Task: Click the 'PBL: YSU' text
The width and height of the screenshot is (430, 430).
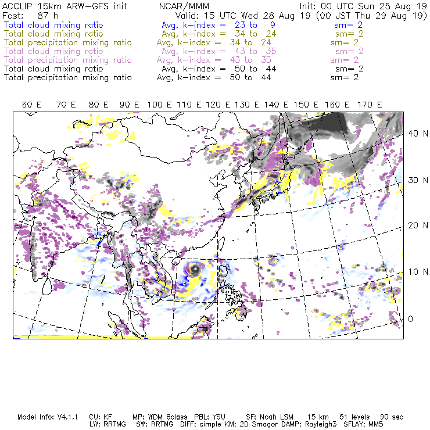Action: [x=210, y=417]
